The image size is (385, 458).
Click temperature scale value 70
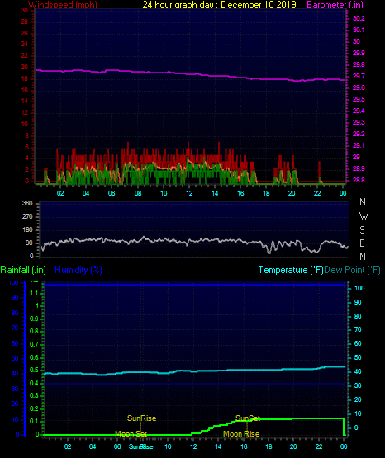(x=358, y=330)
